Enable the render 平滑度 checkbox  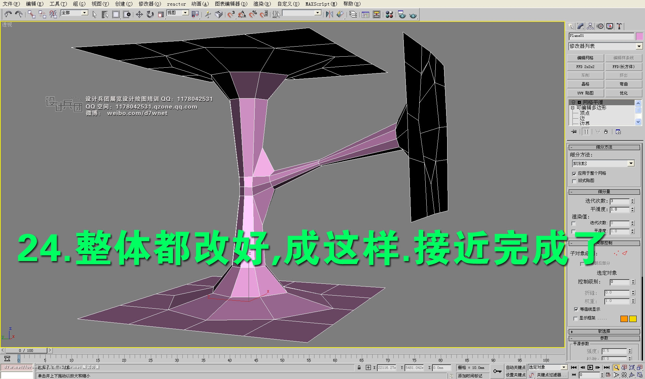point(574,232)
